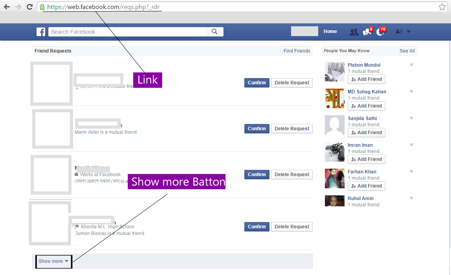Open the friend requests icon in header
Image resolution: width=451 pixels, height=275 pixels.
[354, 32]
